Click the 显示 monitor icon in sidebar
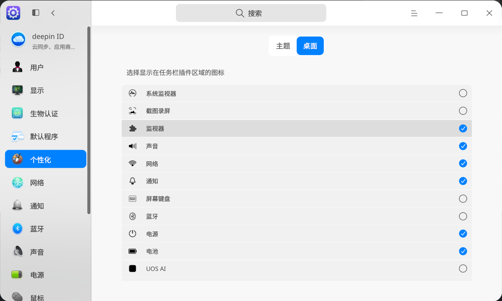The height and width of the screenshot is (301, 502). click(17, 90)
